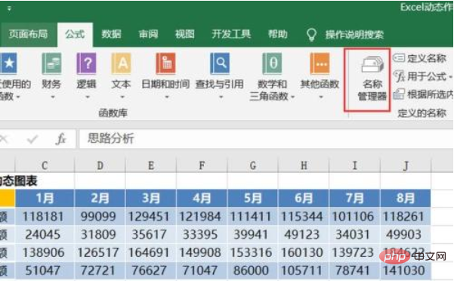This screenshot has height=281, width=454.
Task: Click cell with value 141030
Action: pyautogui.click(x=406, y=270)
